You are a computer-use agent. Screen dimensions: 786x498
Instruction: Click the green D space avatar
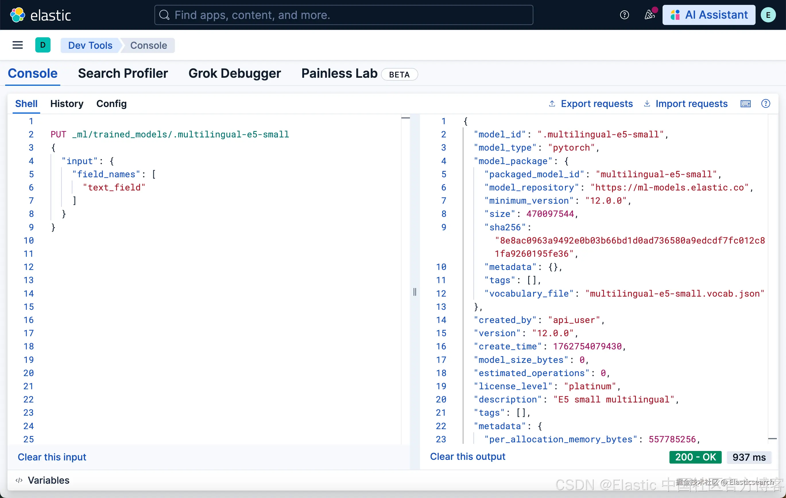click(43, 45)
